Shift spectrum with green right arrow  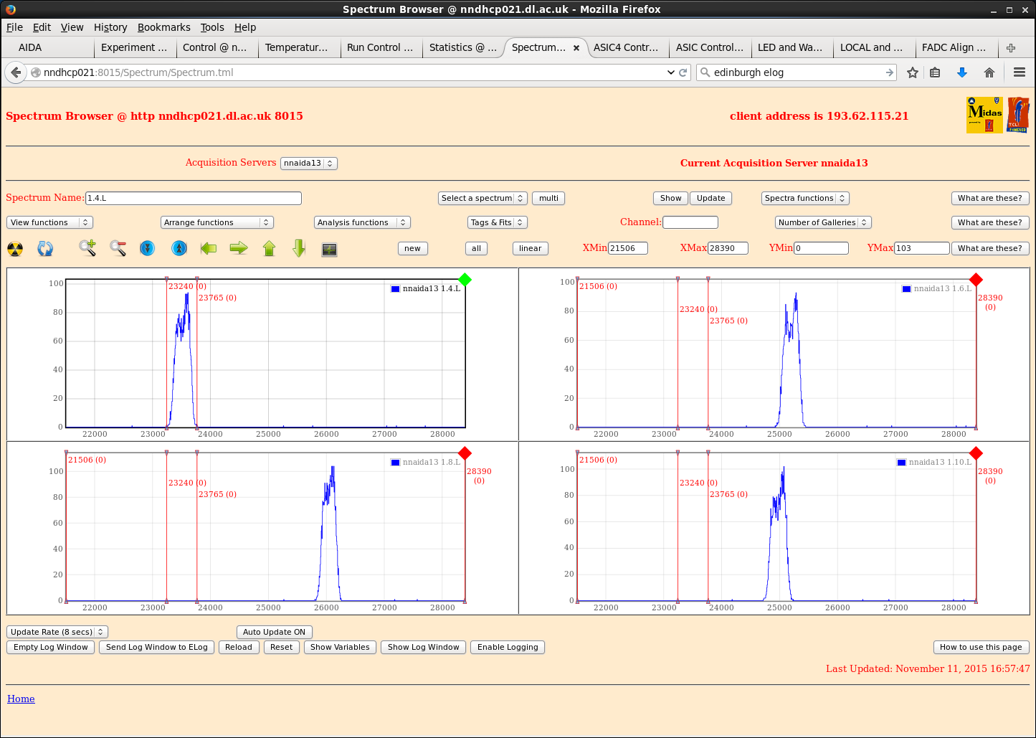tap(239, 248)
